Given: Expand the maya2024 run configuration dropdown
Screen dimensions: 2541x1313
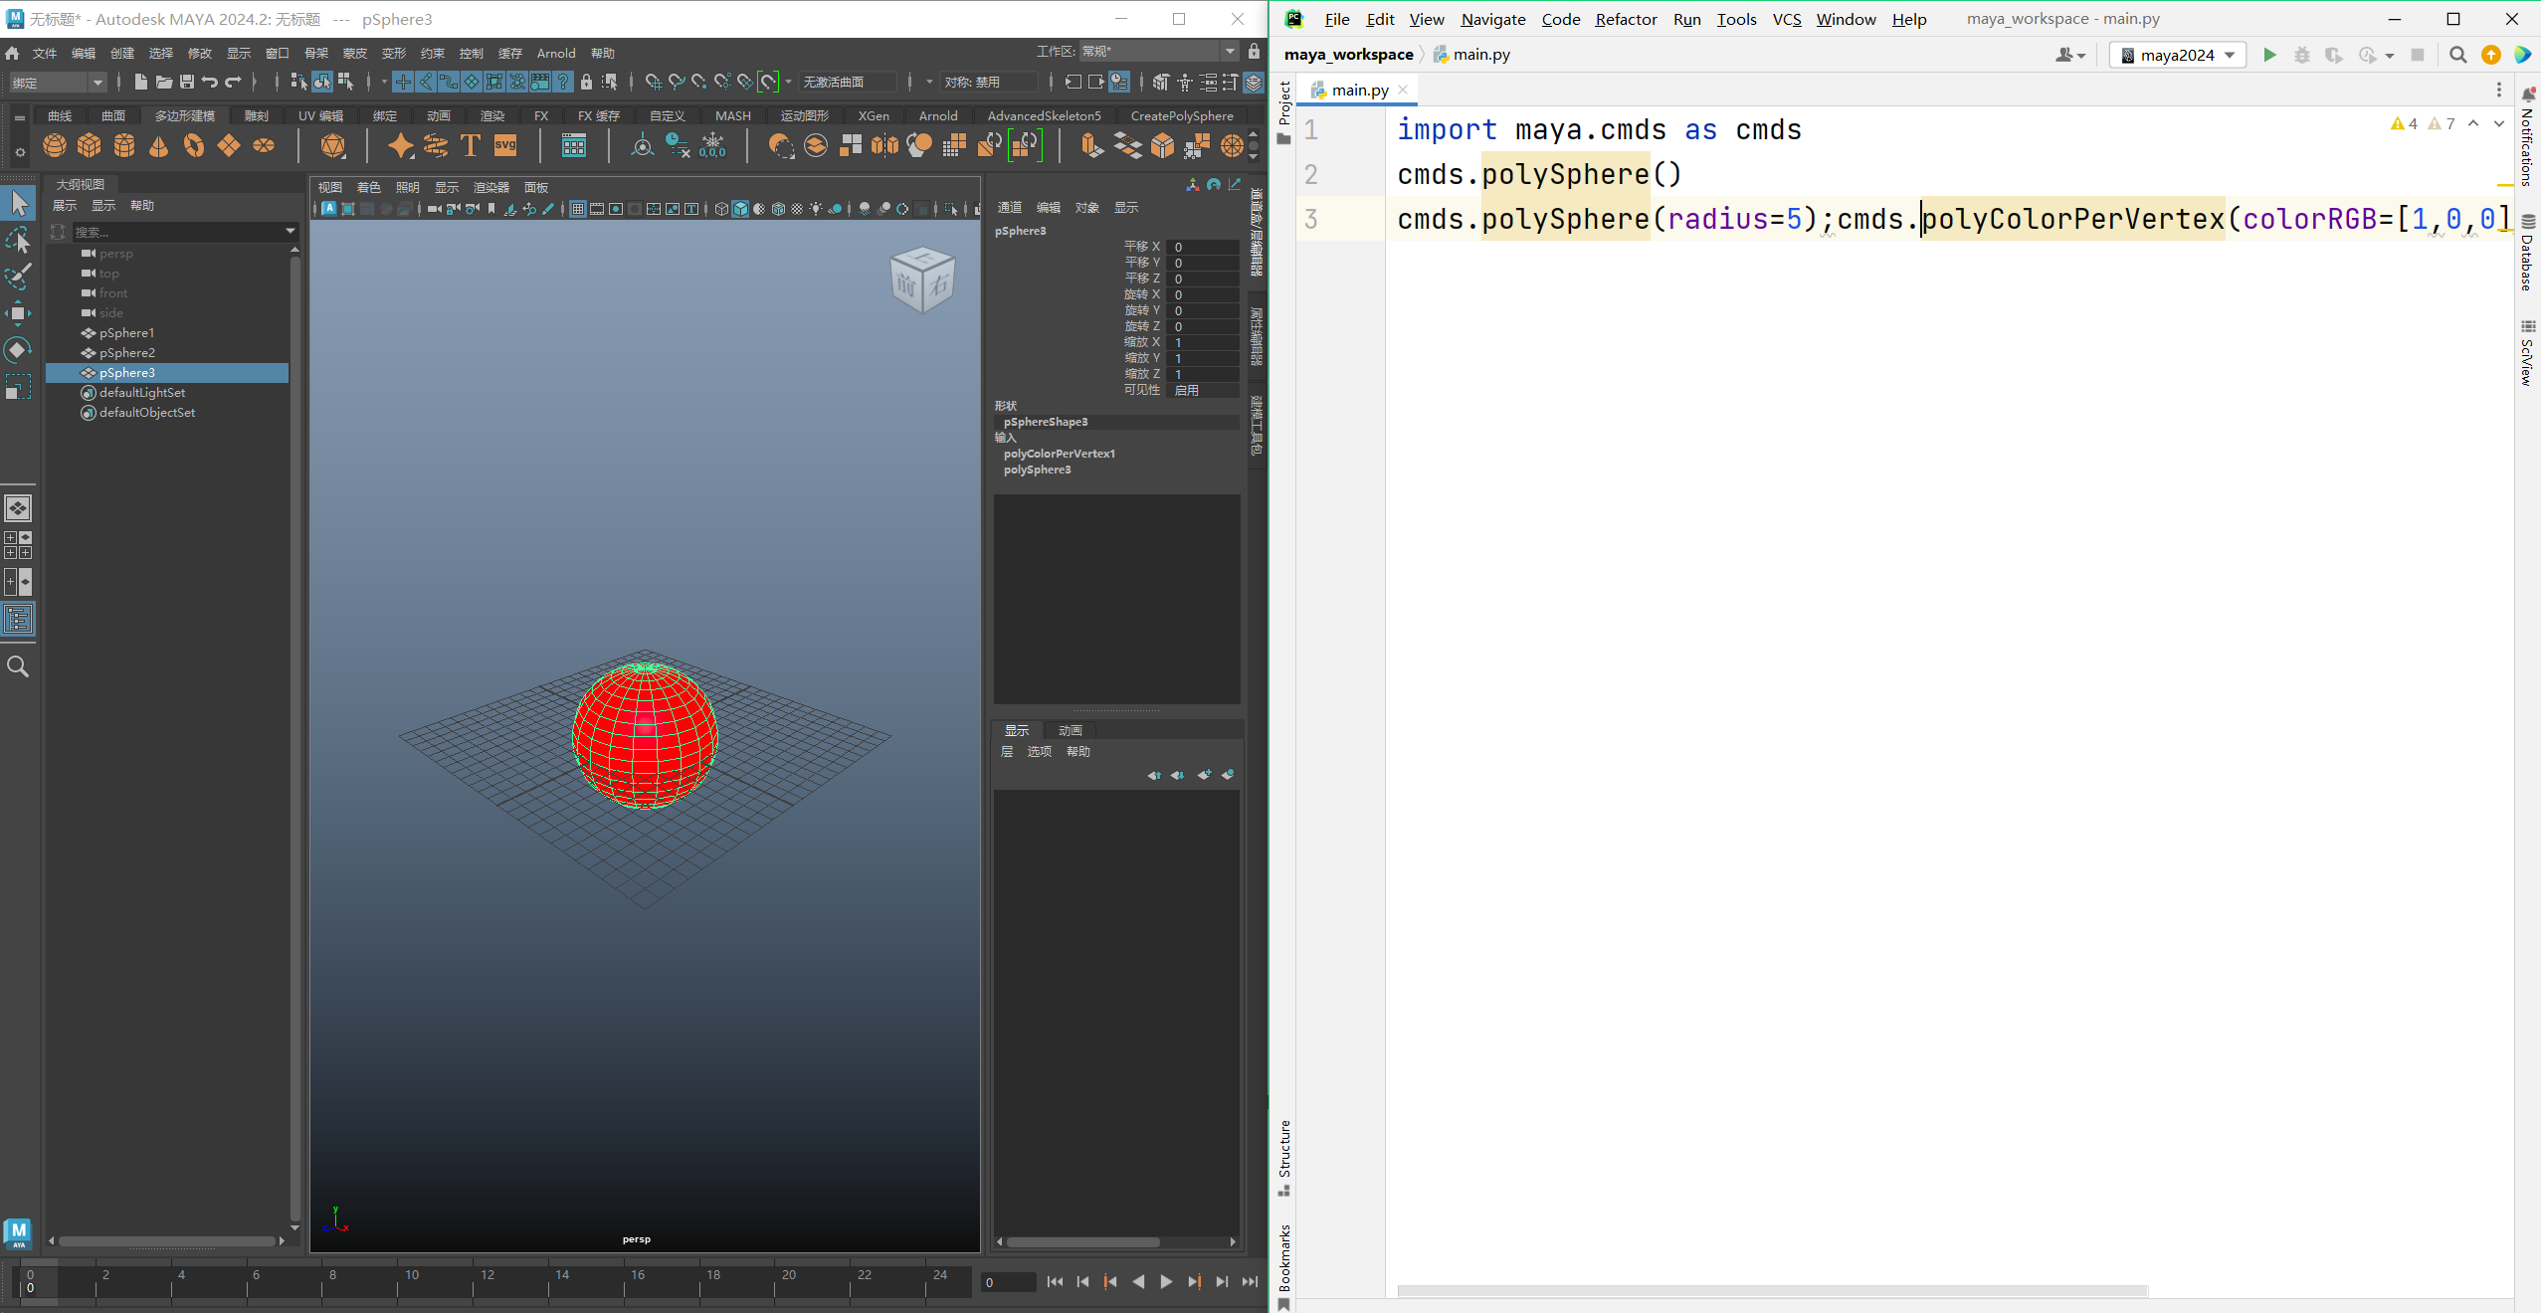Looking at the screenshot, I should tap(2177, 55).
